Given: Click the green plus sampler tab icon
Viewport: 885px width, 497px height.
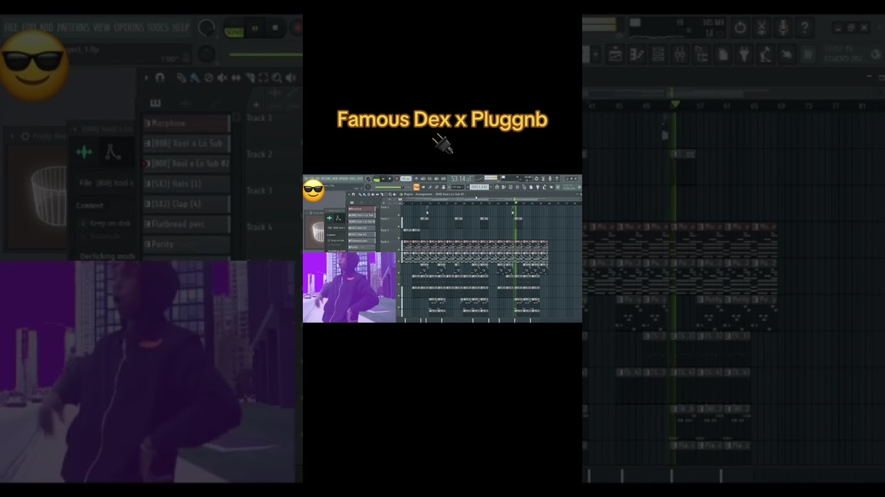Looking at the screenshot, I should 330,218.
